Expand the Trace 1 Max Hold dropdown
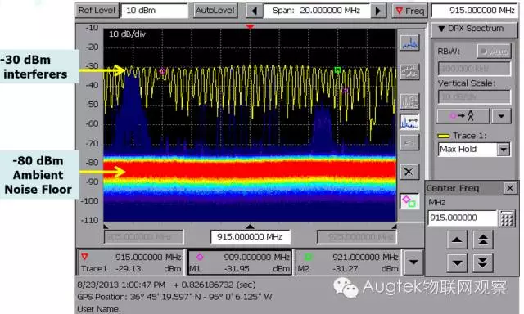 pos(504,149)
